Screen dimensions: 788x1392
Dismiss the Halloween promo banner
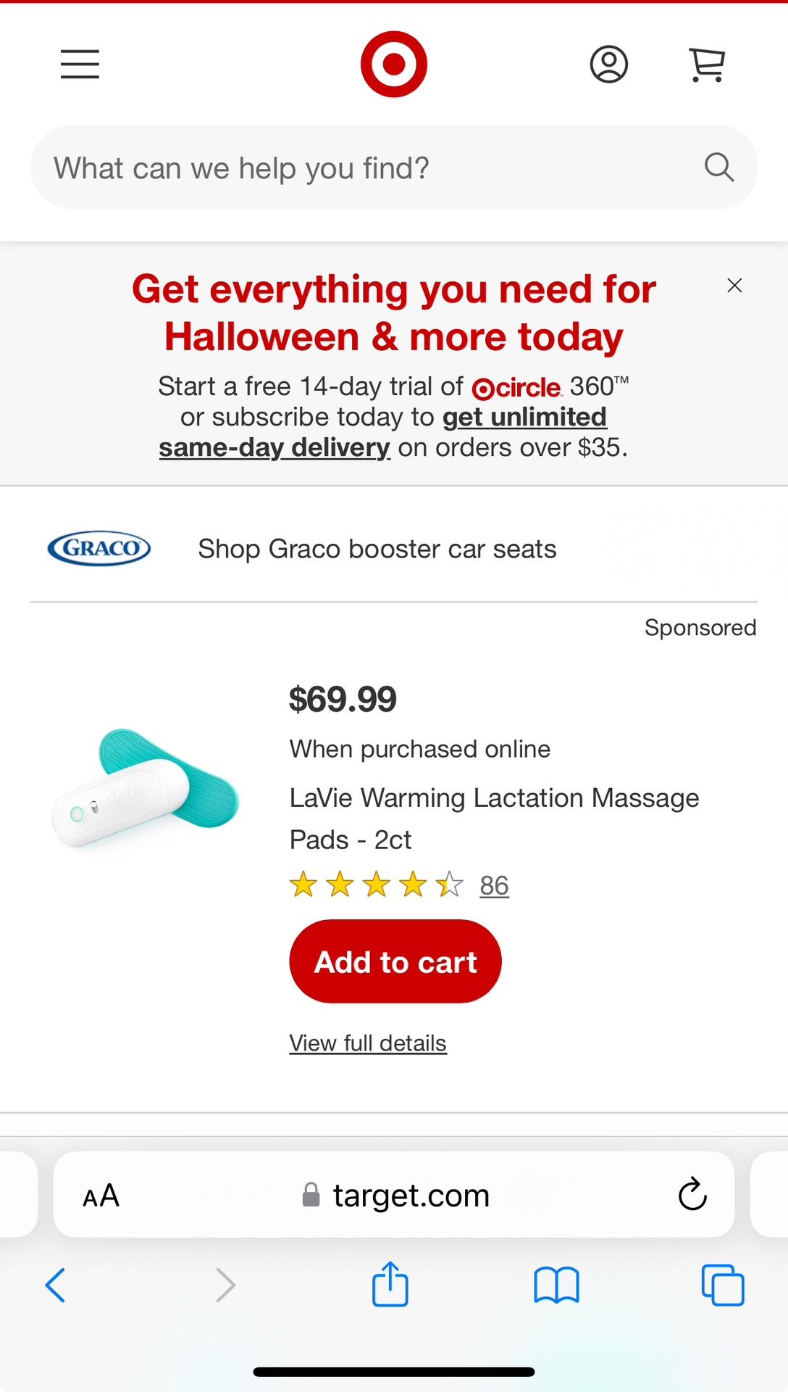click(x=734, y=286)
